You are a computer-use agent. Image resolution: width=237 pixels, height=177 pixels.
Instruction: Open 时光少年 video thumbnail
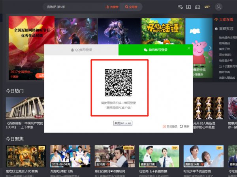[203, 156]
